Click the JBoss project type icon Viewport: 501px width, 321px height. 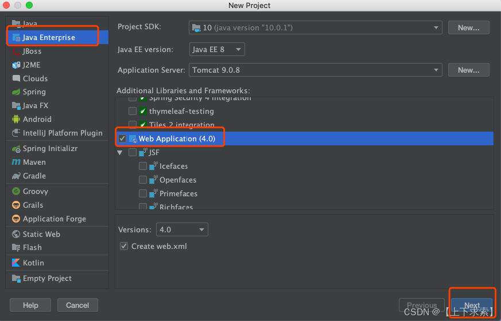coord(16,51)
